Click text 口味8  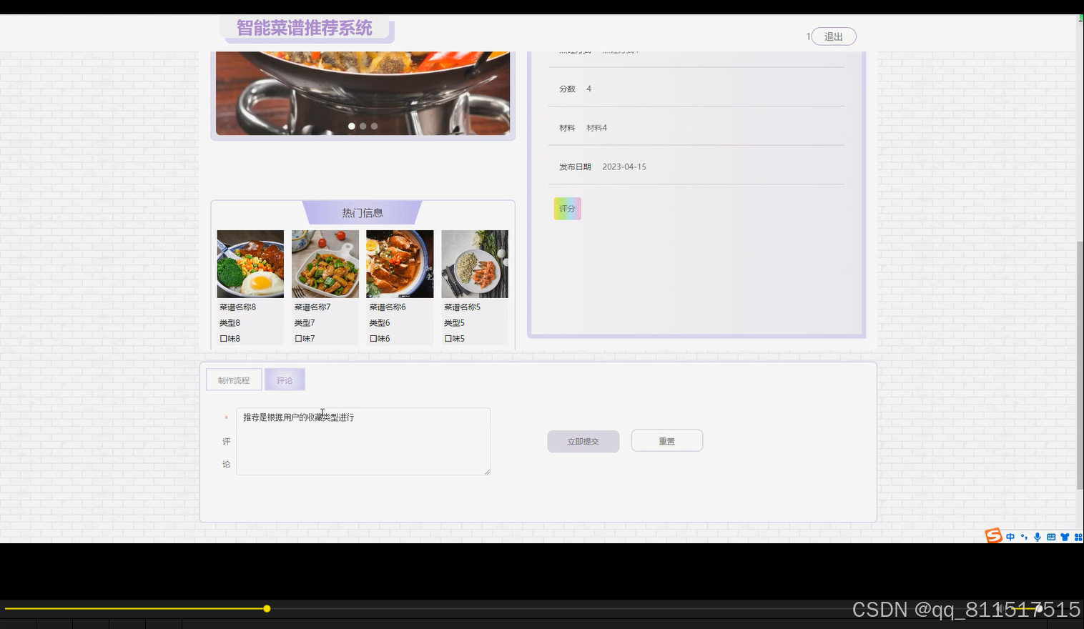pyautogui.click(x=230, y=339)
